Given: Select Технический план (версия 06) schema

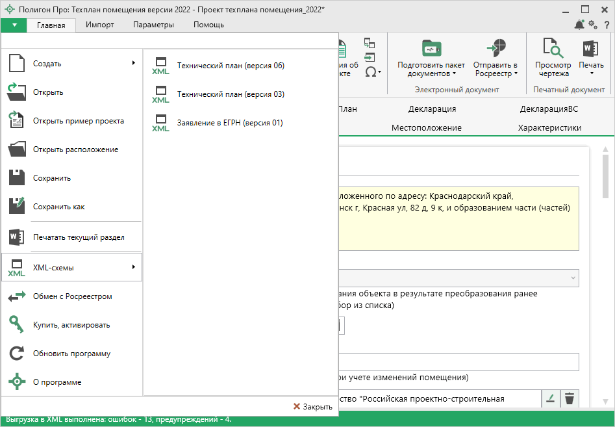Looking at the screenshot, I should (231, 66).
